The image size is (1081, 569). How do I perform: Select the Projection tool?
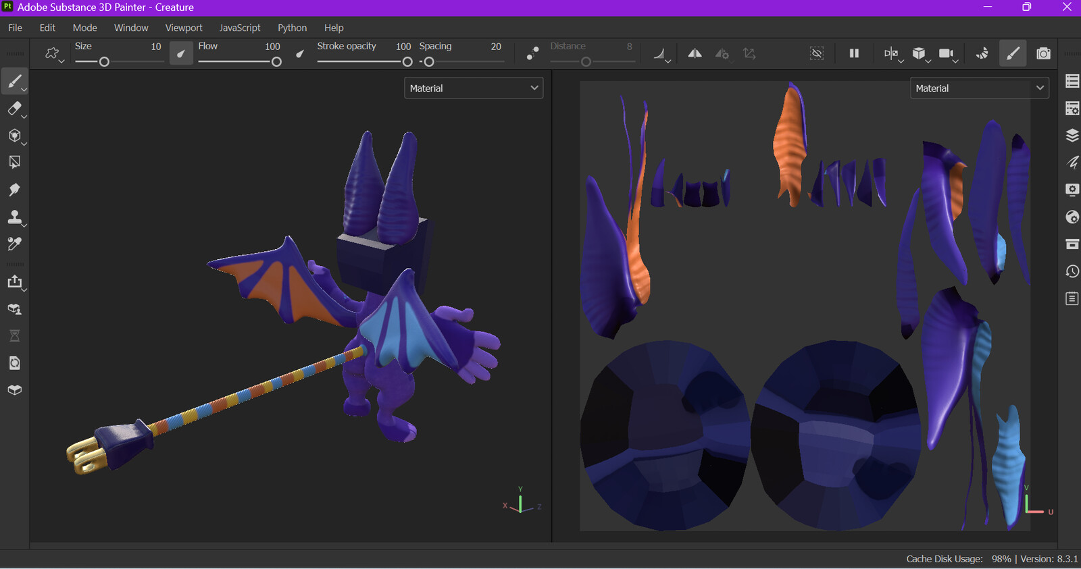[x=14, y=136]
